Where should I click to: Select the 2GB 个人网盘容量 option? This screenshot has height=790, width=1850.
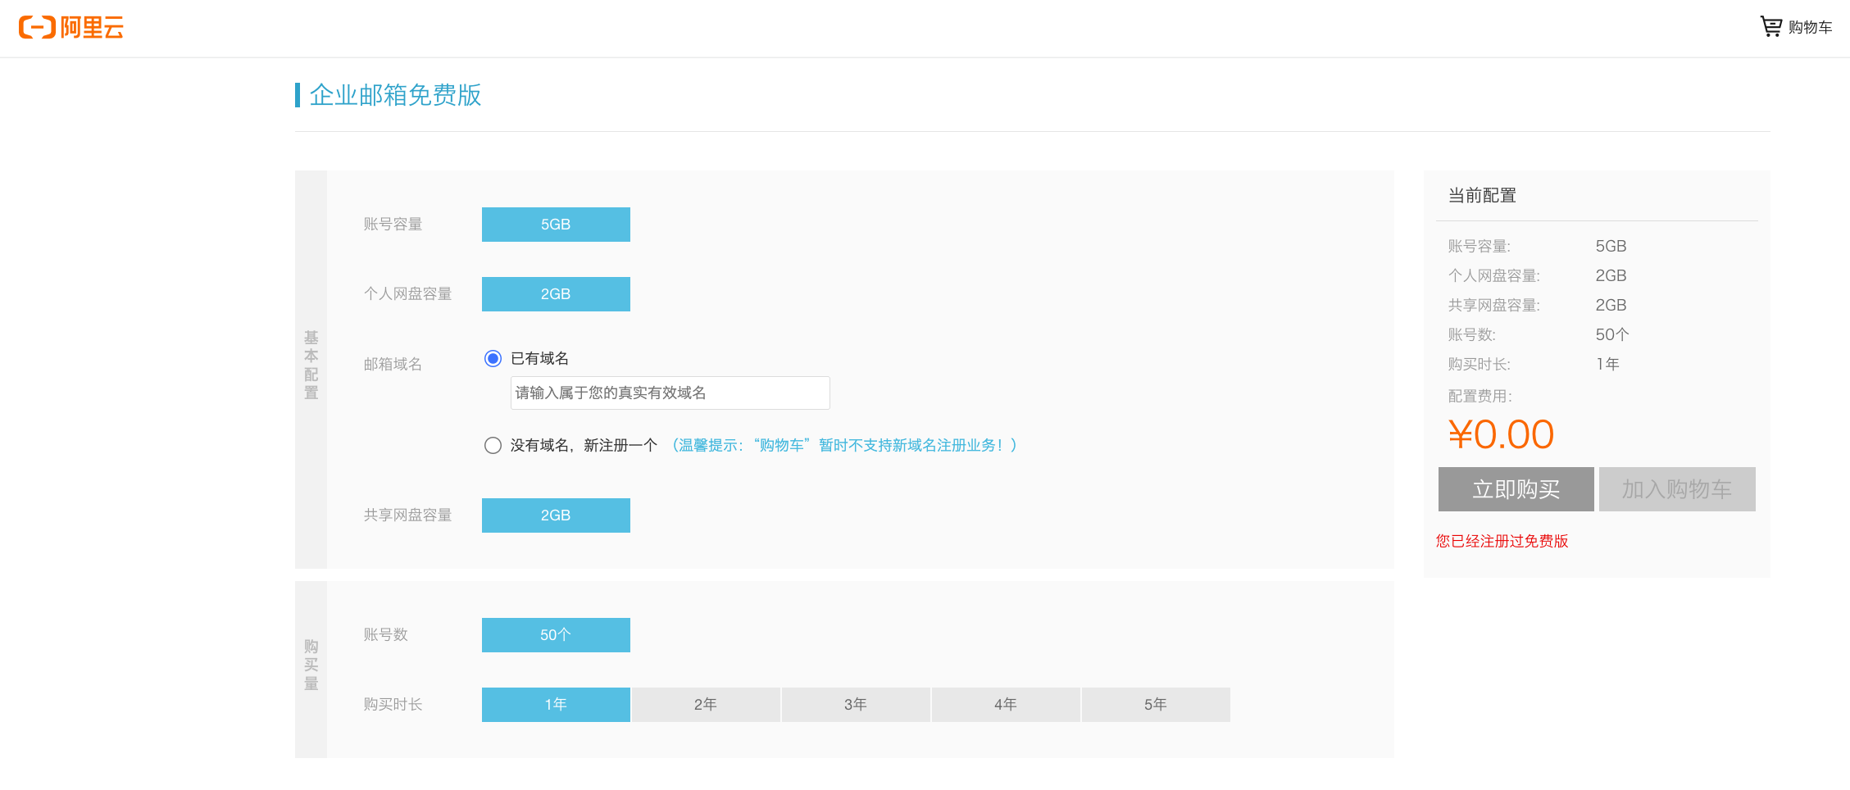pyautogui.click(x=556, y=293)
